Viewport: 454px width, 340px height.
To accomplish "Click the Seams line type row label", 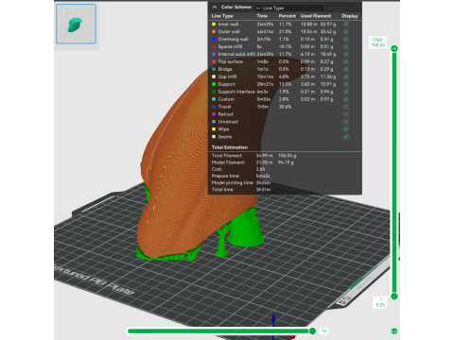I will pyautogui.click(x=225, y=137).
